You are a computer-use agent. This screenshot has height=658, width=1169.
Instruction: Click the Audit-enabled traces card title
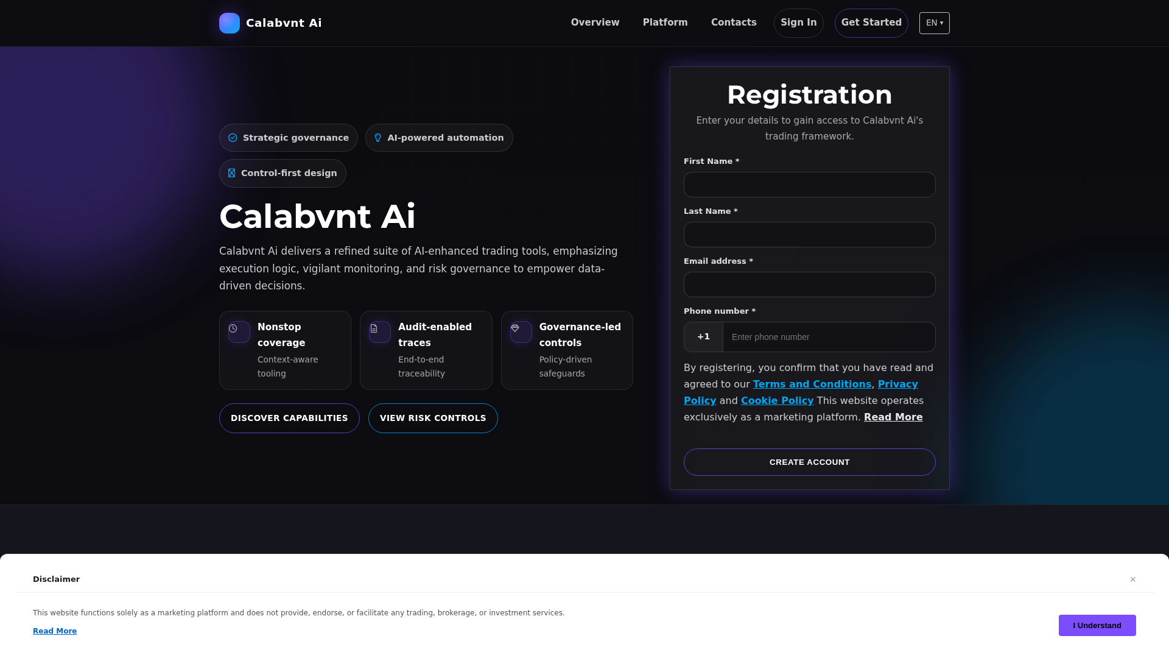(x=435, y=335)
